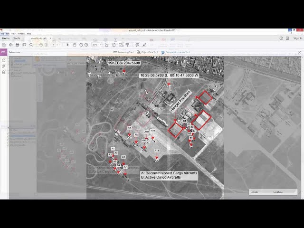The height and width of the screenshot is (228, 304).
Task: Select the Geospatial Location Tool
Action: 175,52
